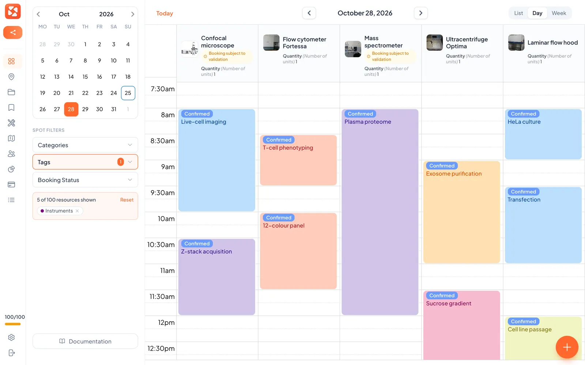Open the Documentation button
585x365 pixels.
[x=85, y=341]
